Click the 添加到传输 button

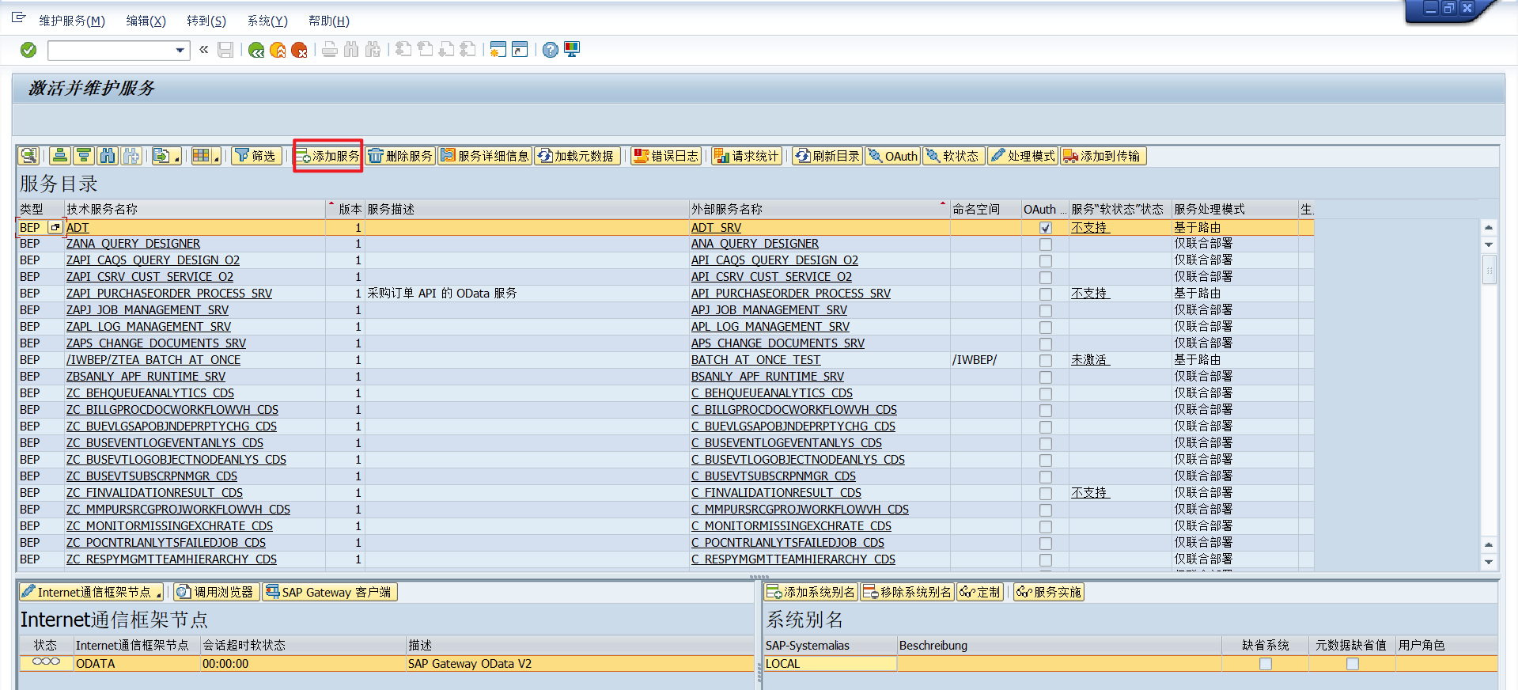(1103, 156)
